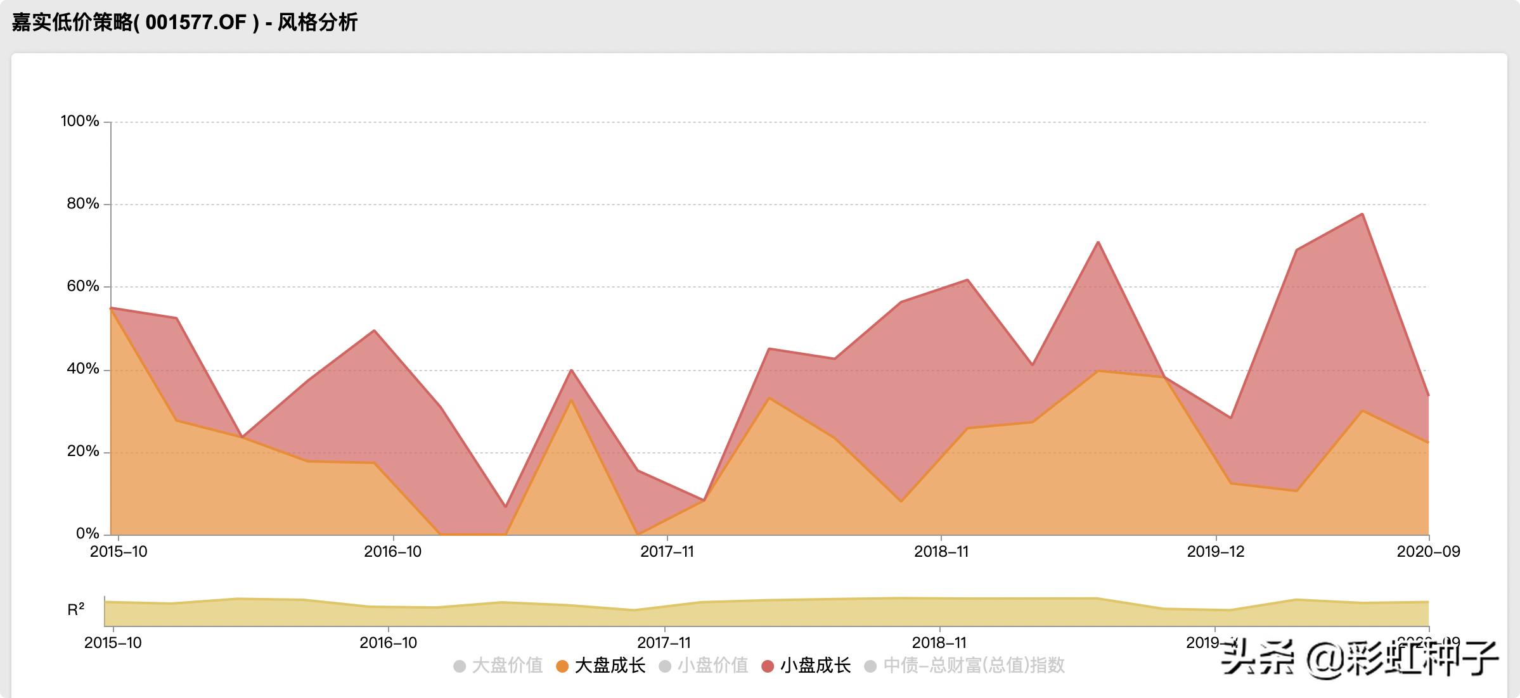Show the 小盘价值 series label
The width and height of the screenshot is (1520, 698).
(x=712, y=666)
